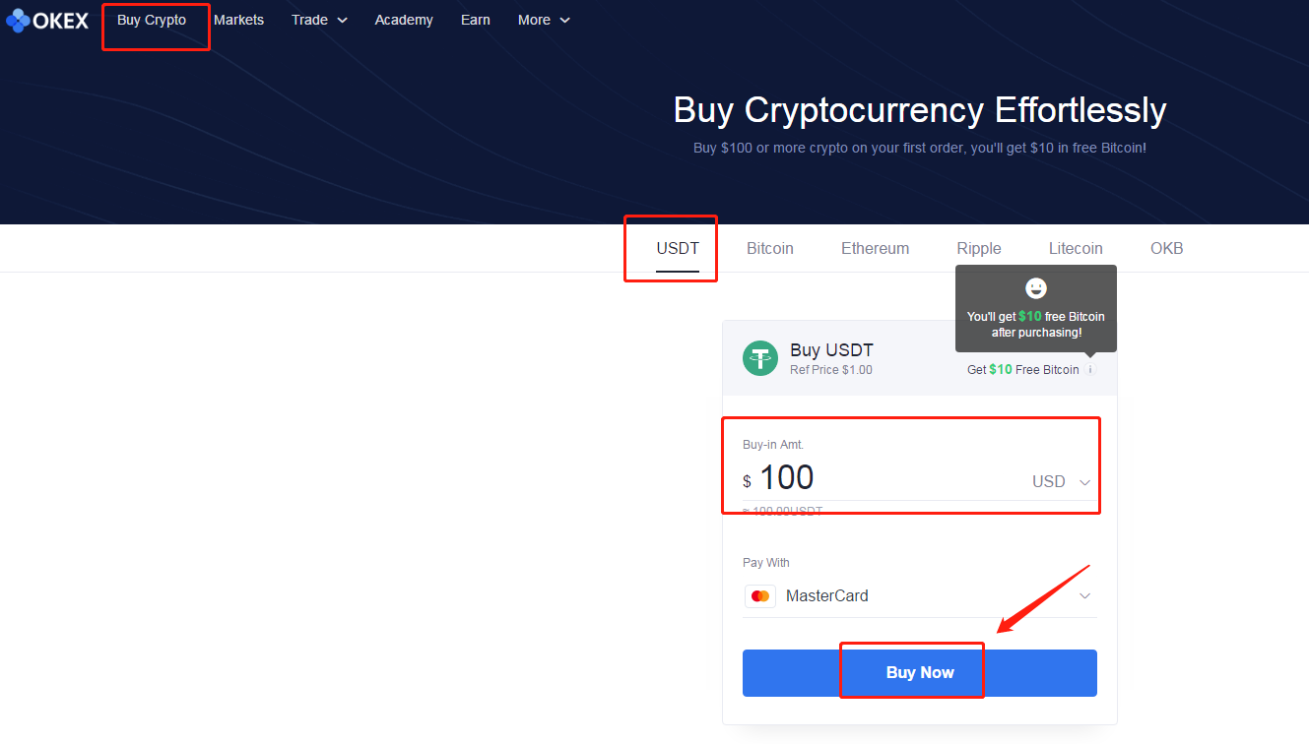Expand the More menu
This screenshot has height=744, width=1309.
click(x=544, y=20)
